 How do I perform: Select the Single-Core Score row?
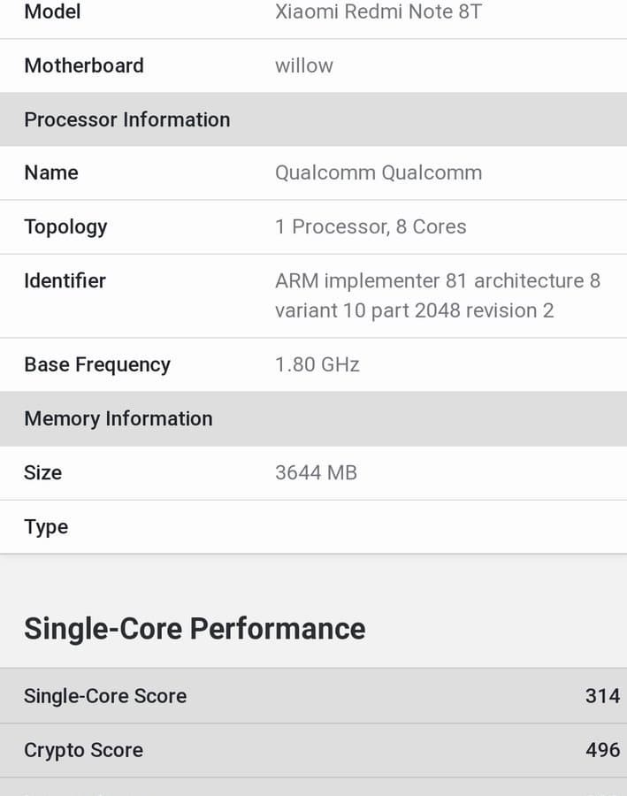(x=313, y=696)
